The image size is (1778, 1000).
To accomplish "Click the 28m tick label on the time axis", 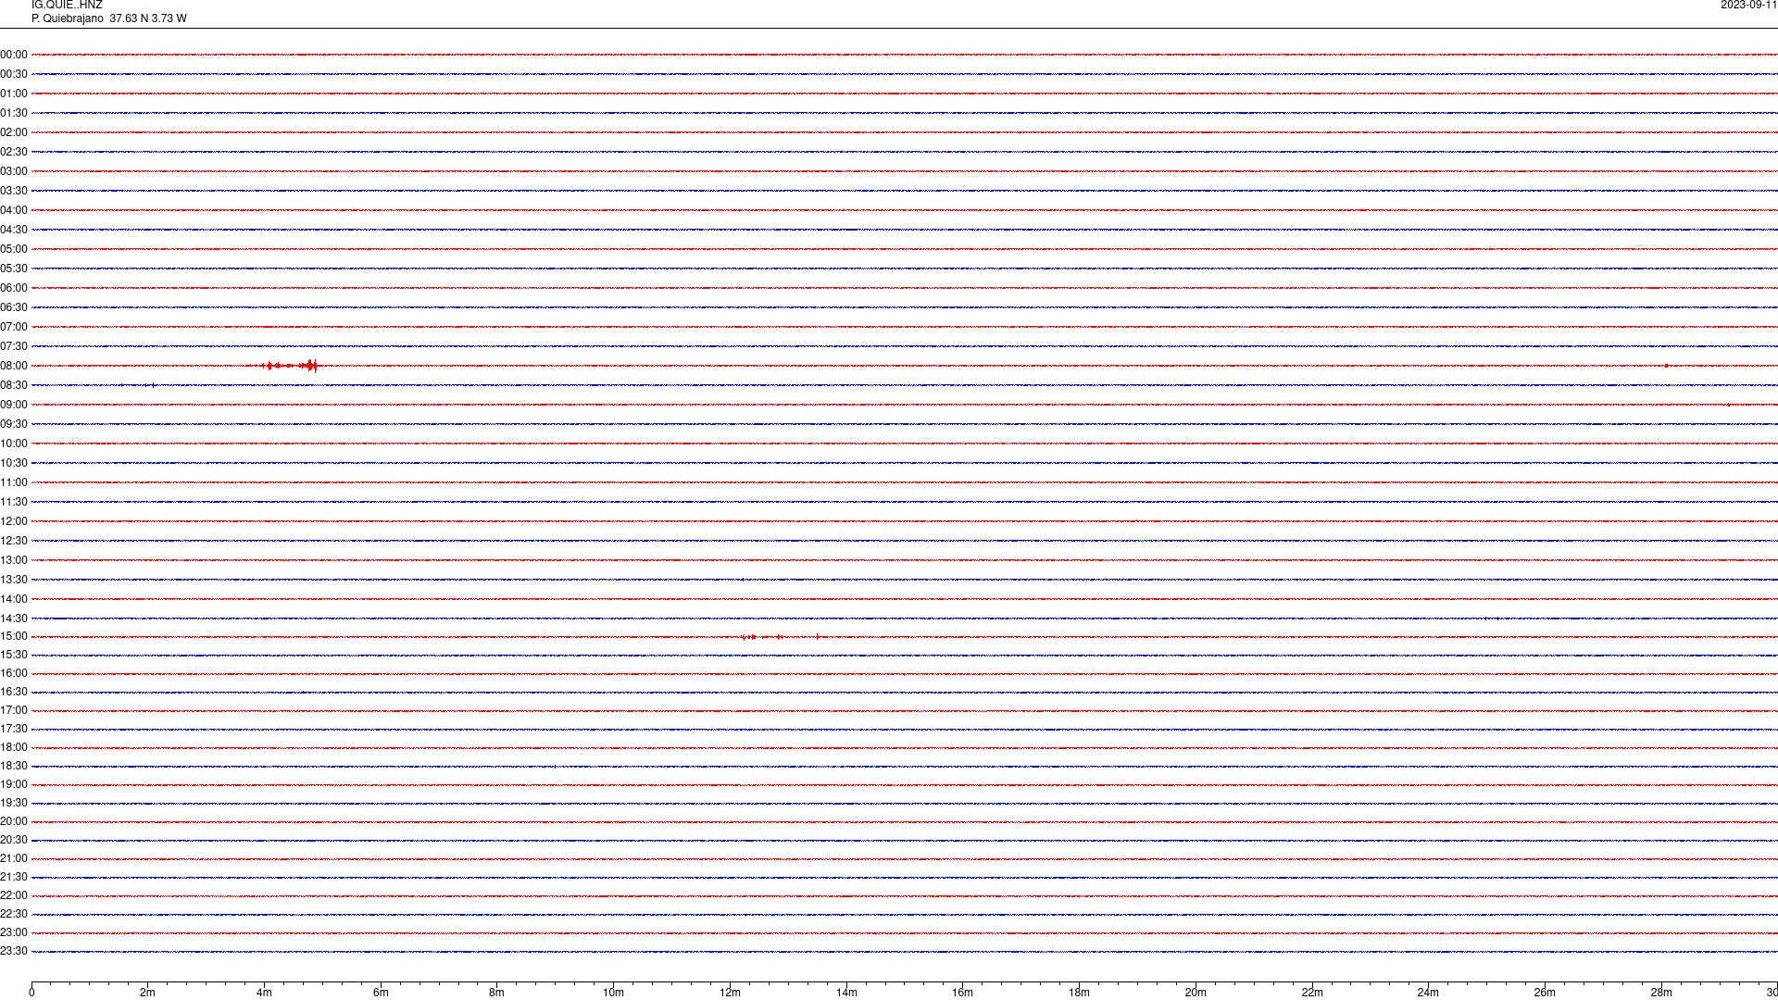I will pos(1661,993).
